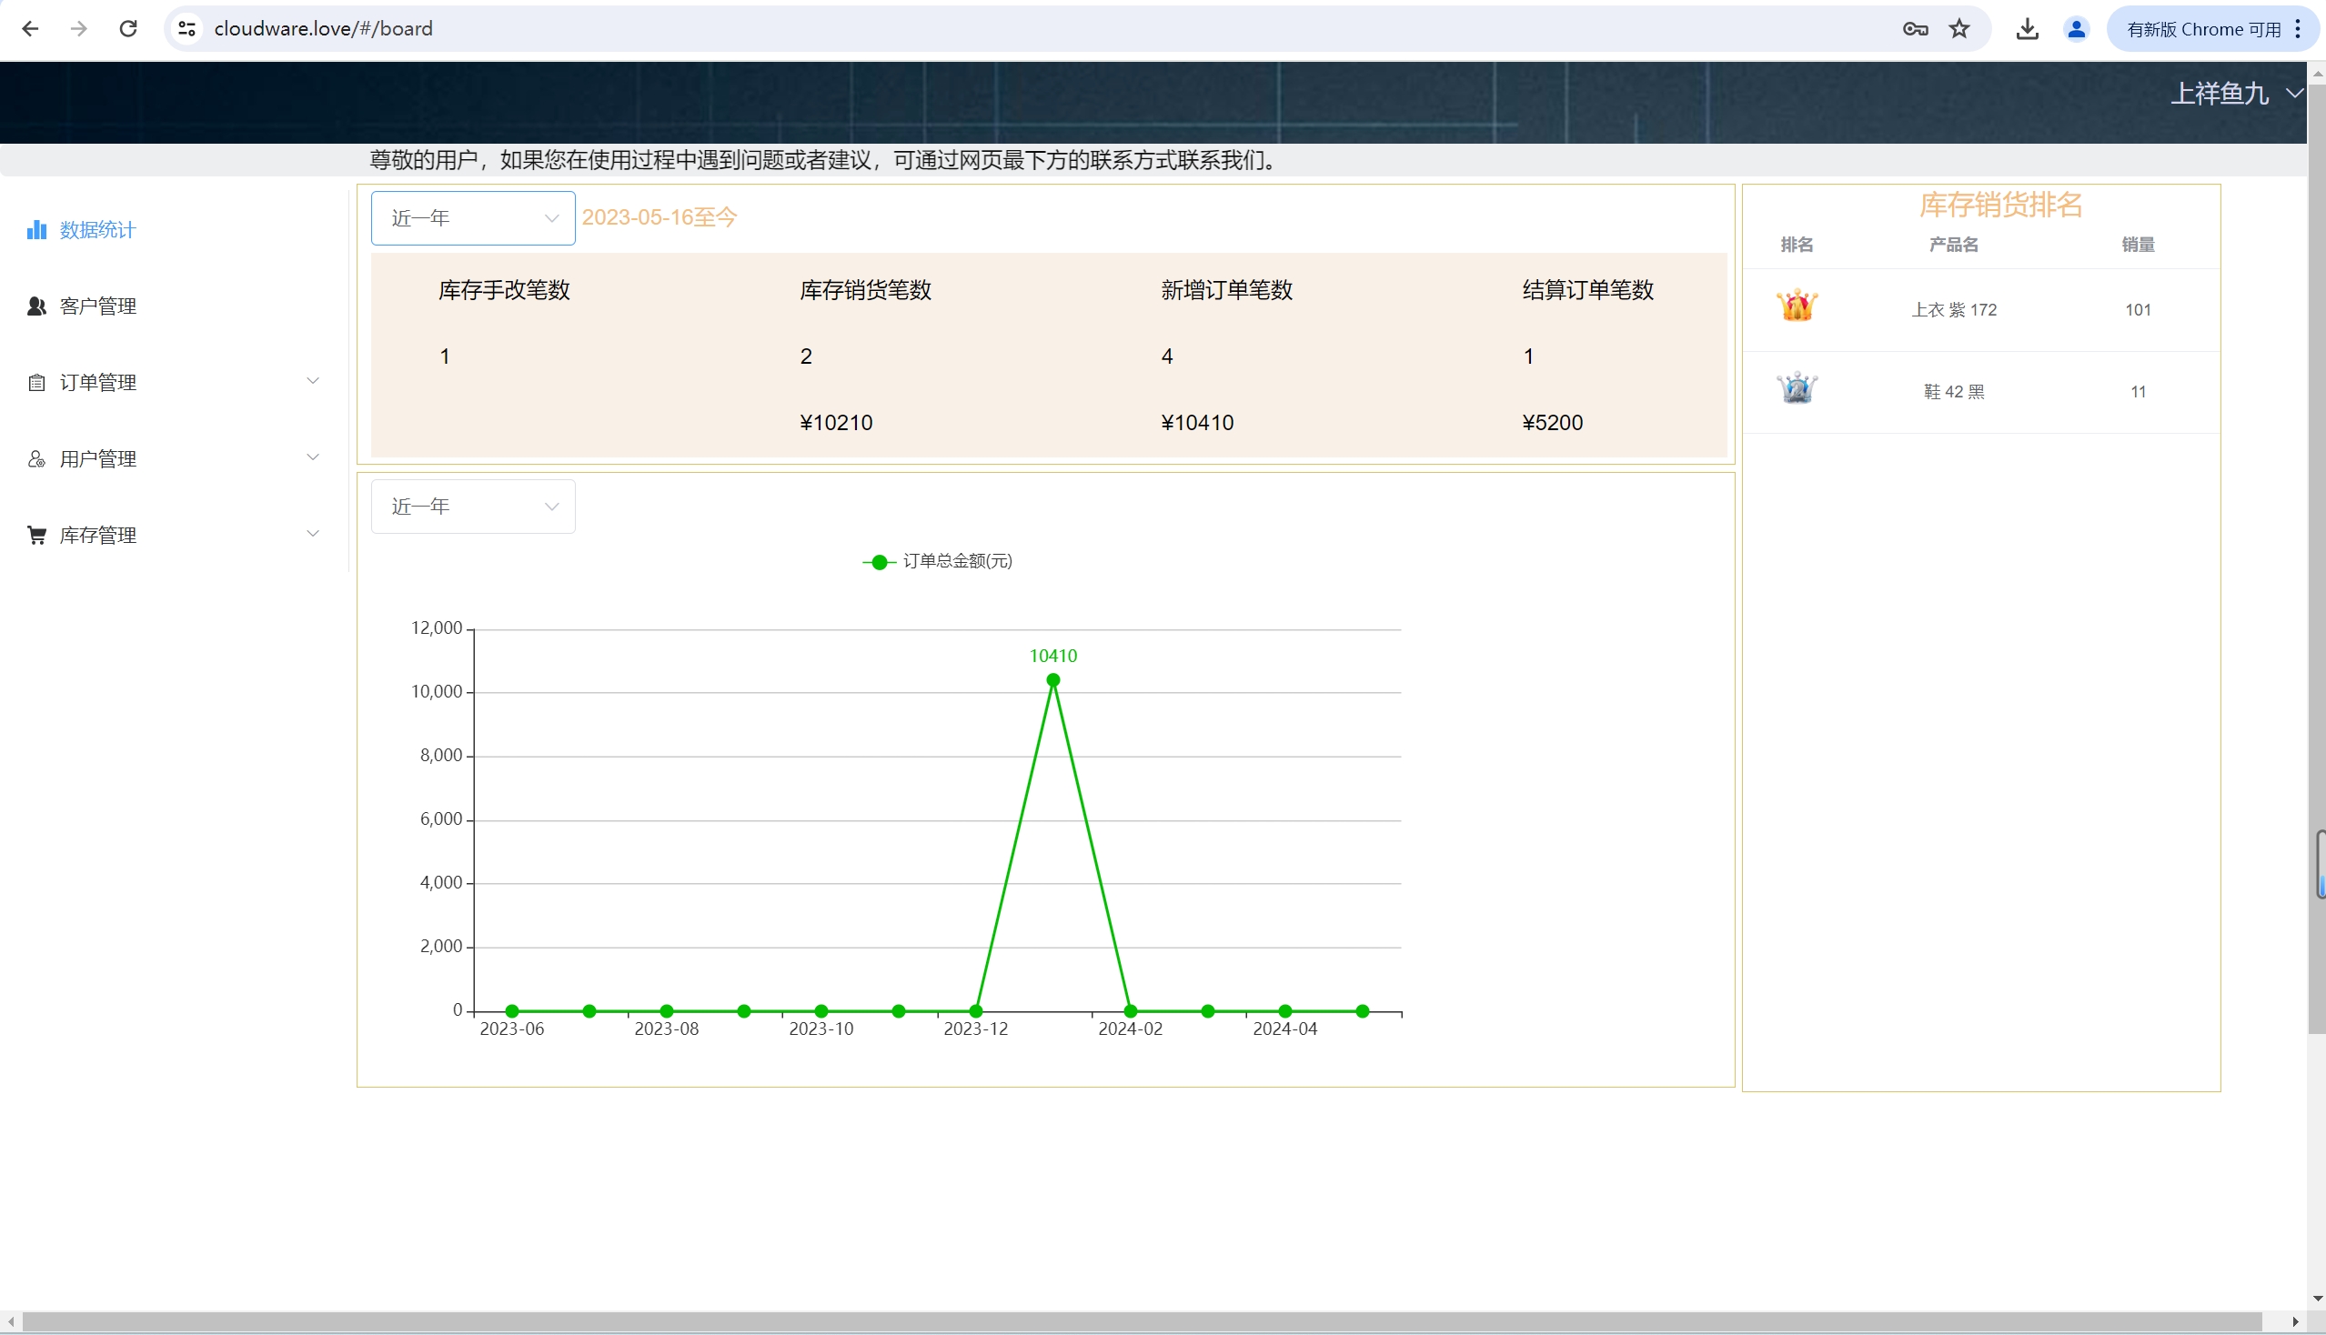Click the silver crown rank icon

[1797, 387]
